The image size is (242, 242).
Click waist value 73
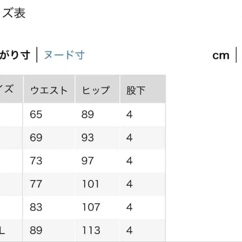(36, 161)
